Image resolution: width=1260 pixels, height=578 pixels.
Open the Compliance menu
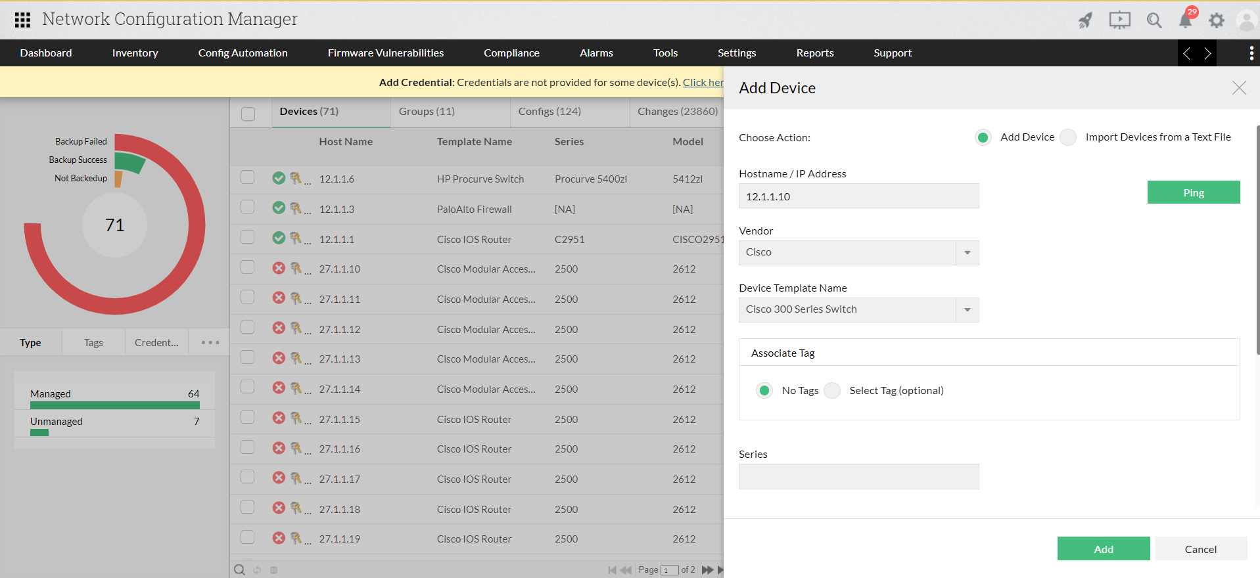[511, 53]
